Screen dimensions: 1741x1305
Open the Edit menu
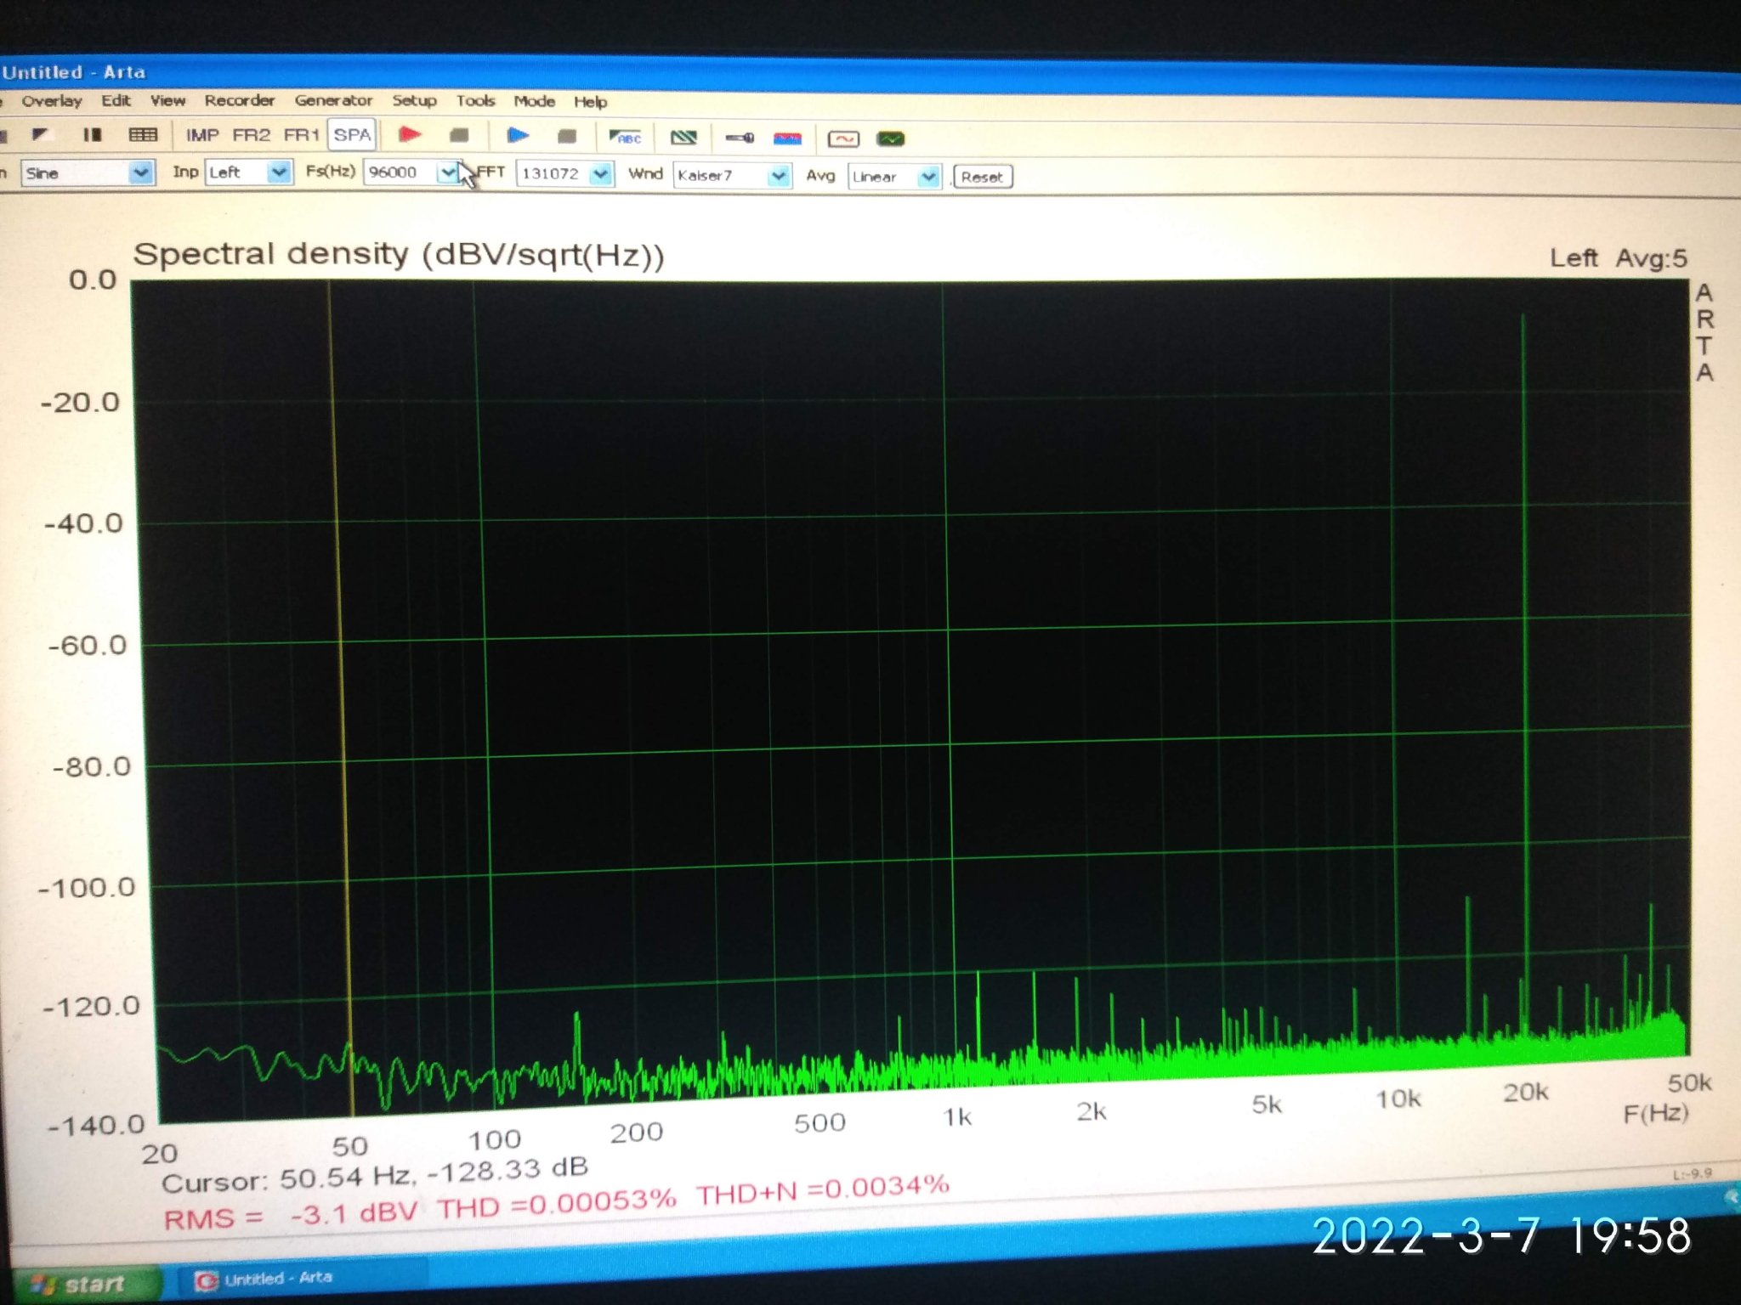click(x=116, y=100)
